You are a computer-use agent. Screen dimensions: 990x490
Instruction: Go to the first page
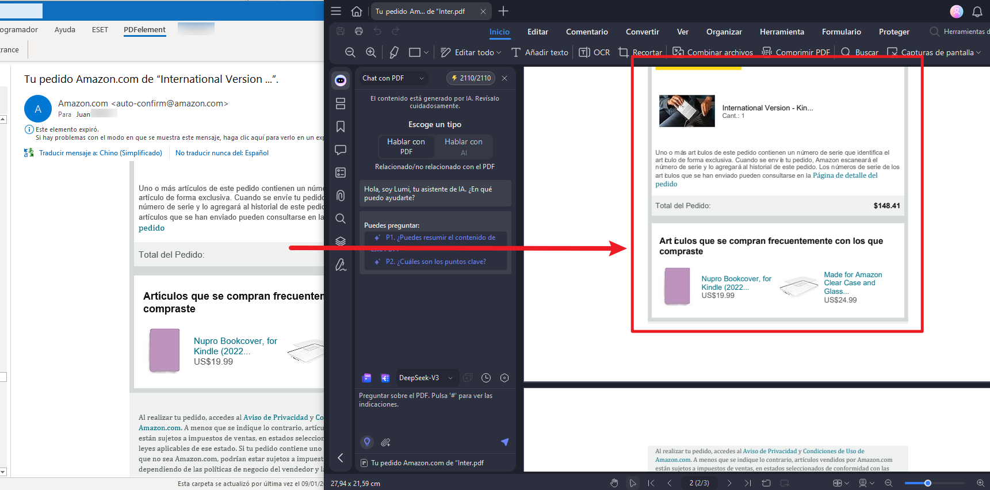click(x=651, y=483)
